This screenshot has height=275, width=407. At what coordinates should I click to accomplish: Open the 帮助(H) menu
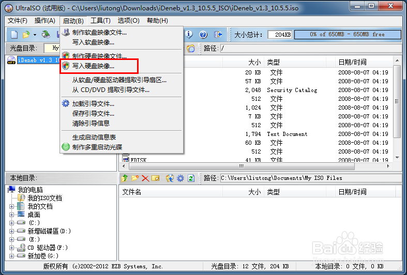pyautogui.click(x=157, y=21)
